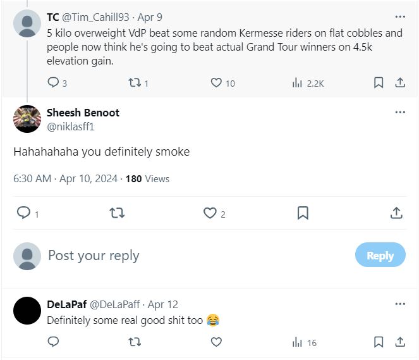Bookmark Sheesh Benoot's main tweet
419x360 pixels.
pyautogui.click(x=303, y=213)
